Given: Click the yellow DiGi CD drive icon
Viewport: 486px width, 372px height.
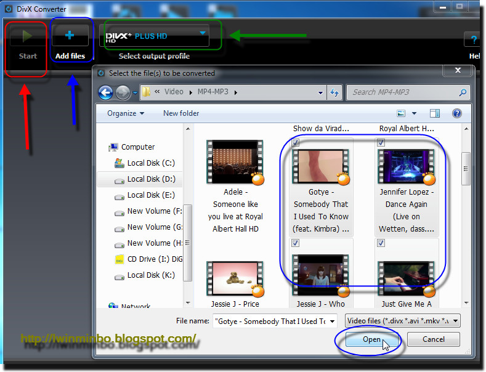Looking at the screenshot, I should click(x=119, y=259).
